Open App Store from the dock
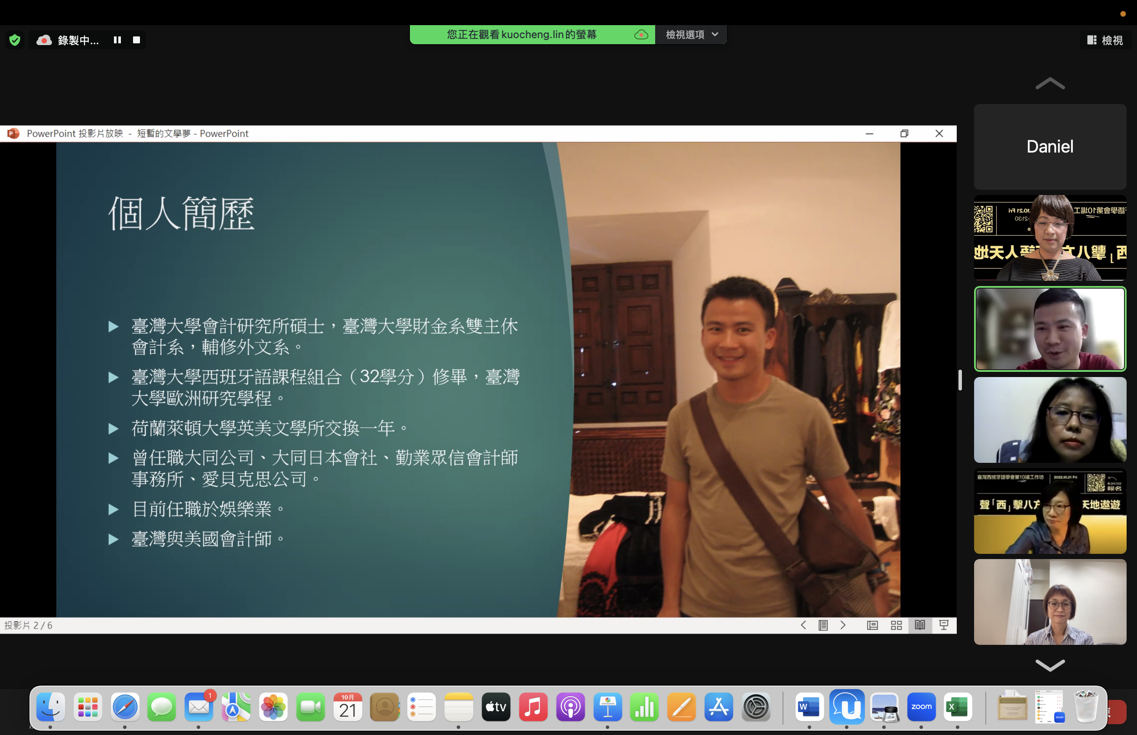This screenshot has width=1137, height=735. coord(718,707)
